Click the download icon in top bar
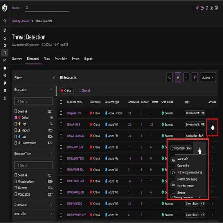Screen dimensions: 223x223 pyautogui.click(x=212, y=8)
